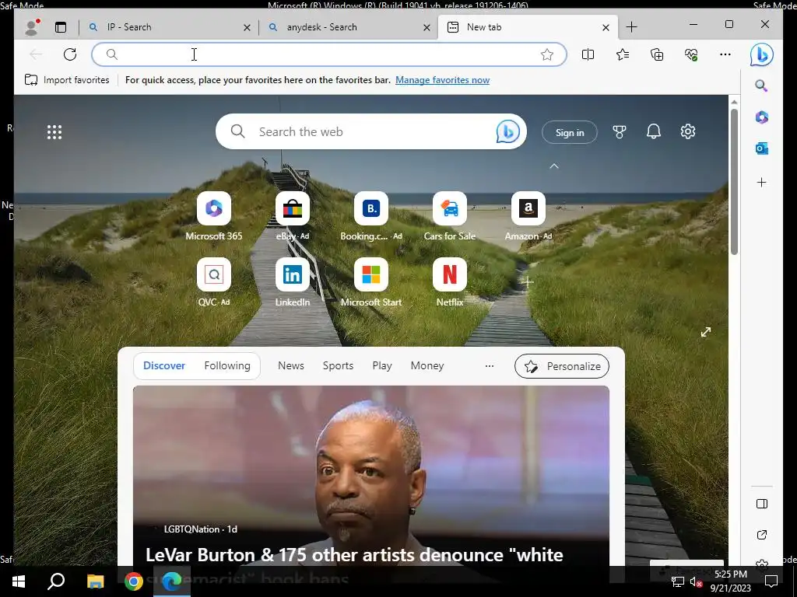Open notifications bell icon
Viewport: 797px width, 597px height.
click(x=653, y=132)
